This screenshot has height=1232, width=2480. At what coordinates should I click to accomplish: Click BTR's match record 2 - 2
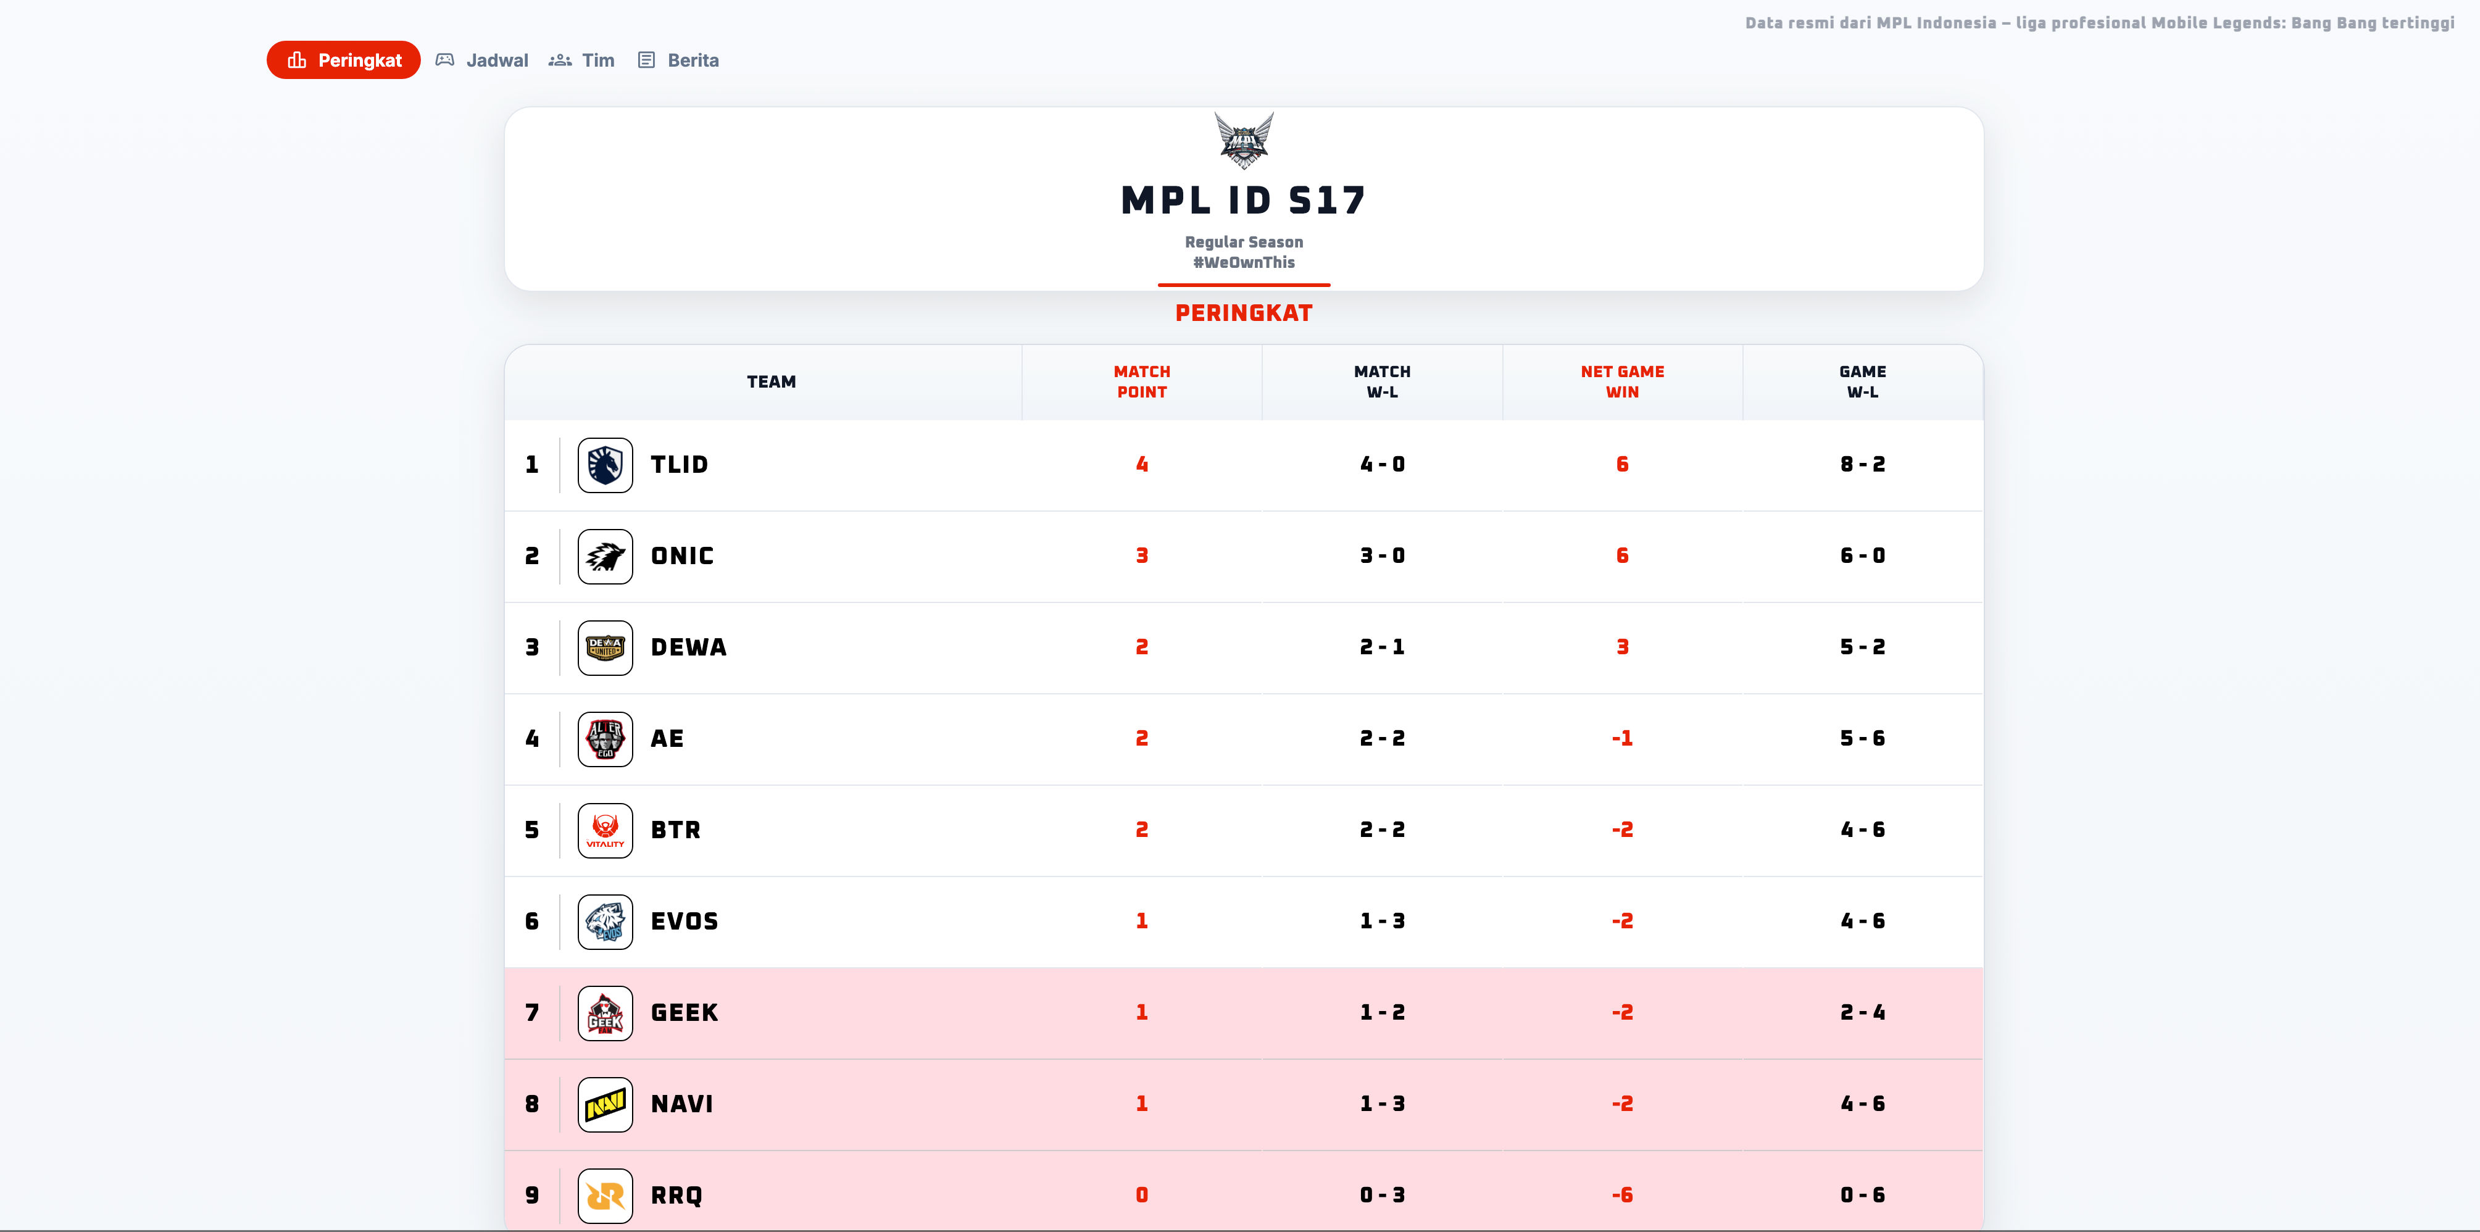1383,831
